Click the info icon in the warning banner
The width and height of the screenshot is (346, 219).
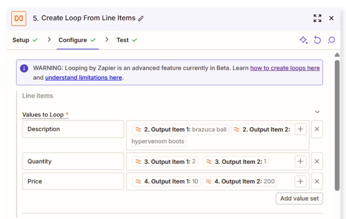(x=24, y=68)
